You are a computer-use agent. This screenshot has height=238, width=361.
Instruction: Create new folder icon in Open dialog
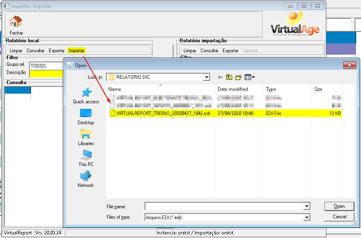(239, 77)
